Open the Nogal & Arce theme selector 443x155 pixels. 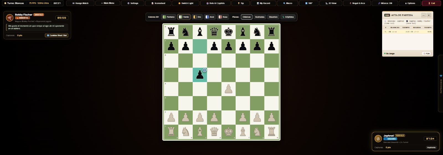[x=357, y=3]
